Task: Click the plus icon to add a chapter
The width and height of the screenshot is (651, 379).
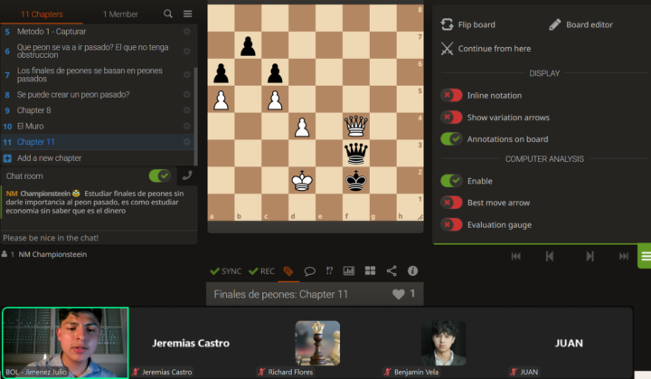Action: (7, 158)
